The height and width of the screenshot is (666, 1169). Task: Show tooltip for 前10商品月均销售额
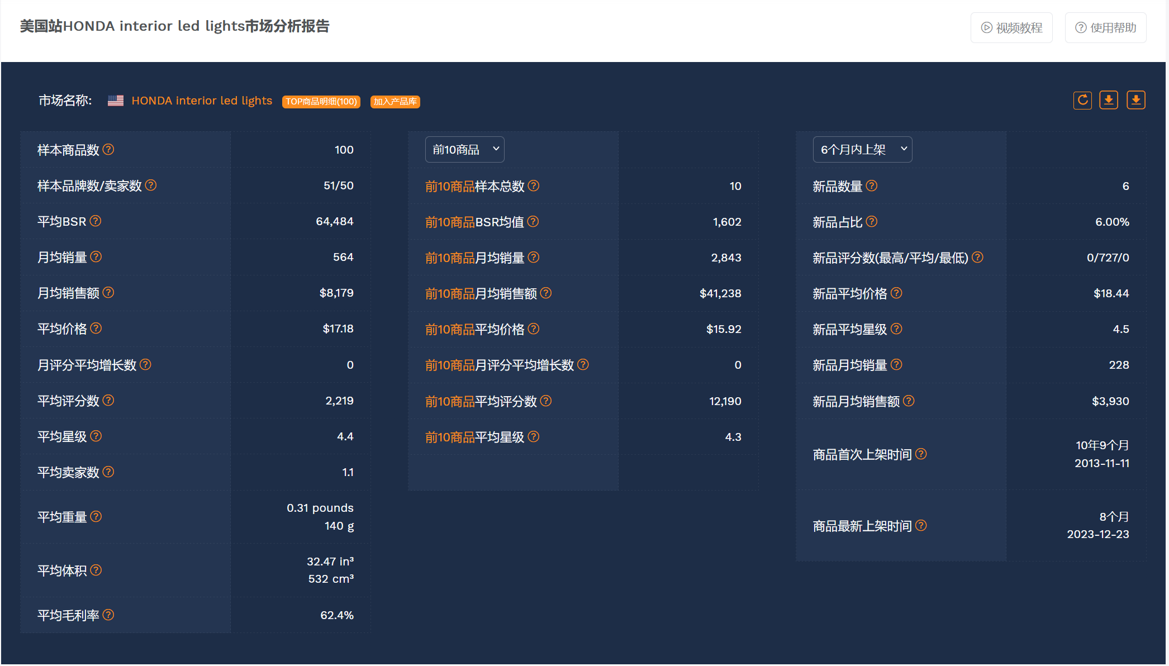pyautogui.click(x=546, y=293)
